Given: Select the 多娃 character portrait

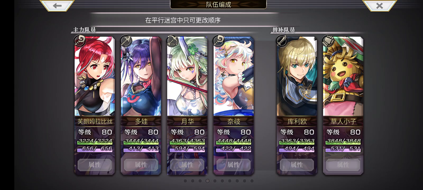Looking at the screenshot, I should (x=141, y=76).
